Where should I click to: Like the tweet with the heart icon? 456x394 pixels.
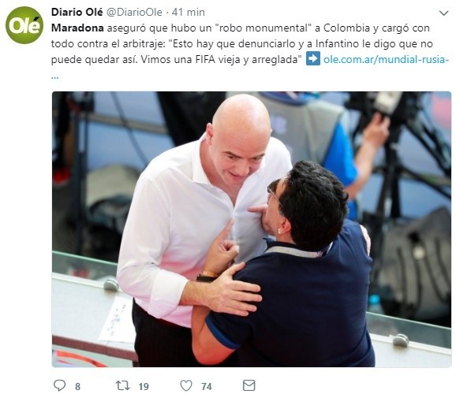[x=186, y=385]
